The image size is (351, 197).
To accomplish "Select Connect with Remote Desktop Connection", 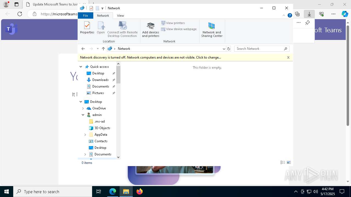I will (122, 29).
